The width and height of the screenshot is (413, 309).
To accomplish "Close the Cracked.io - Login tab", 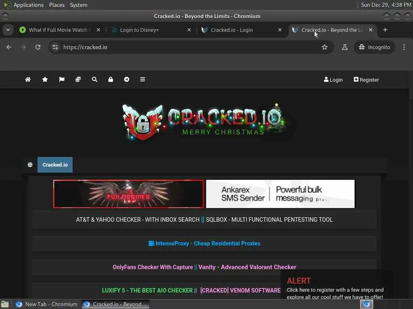I will [280, 30].
